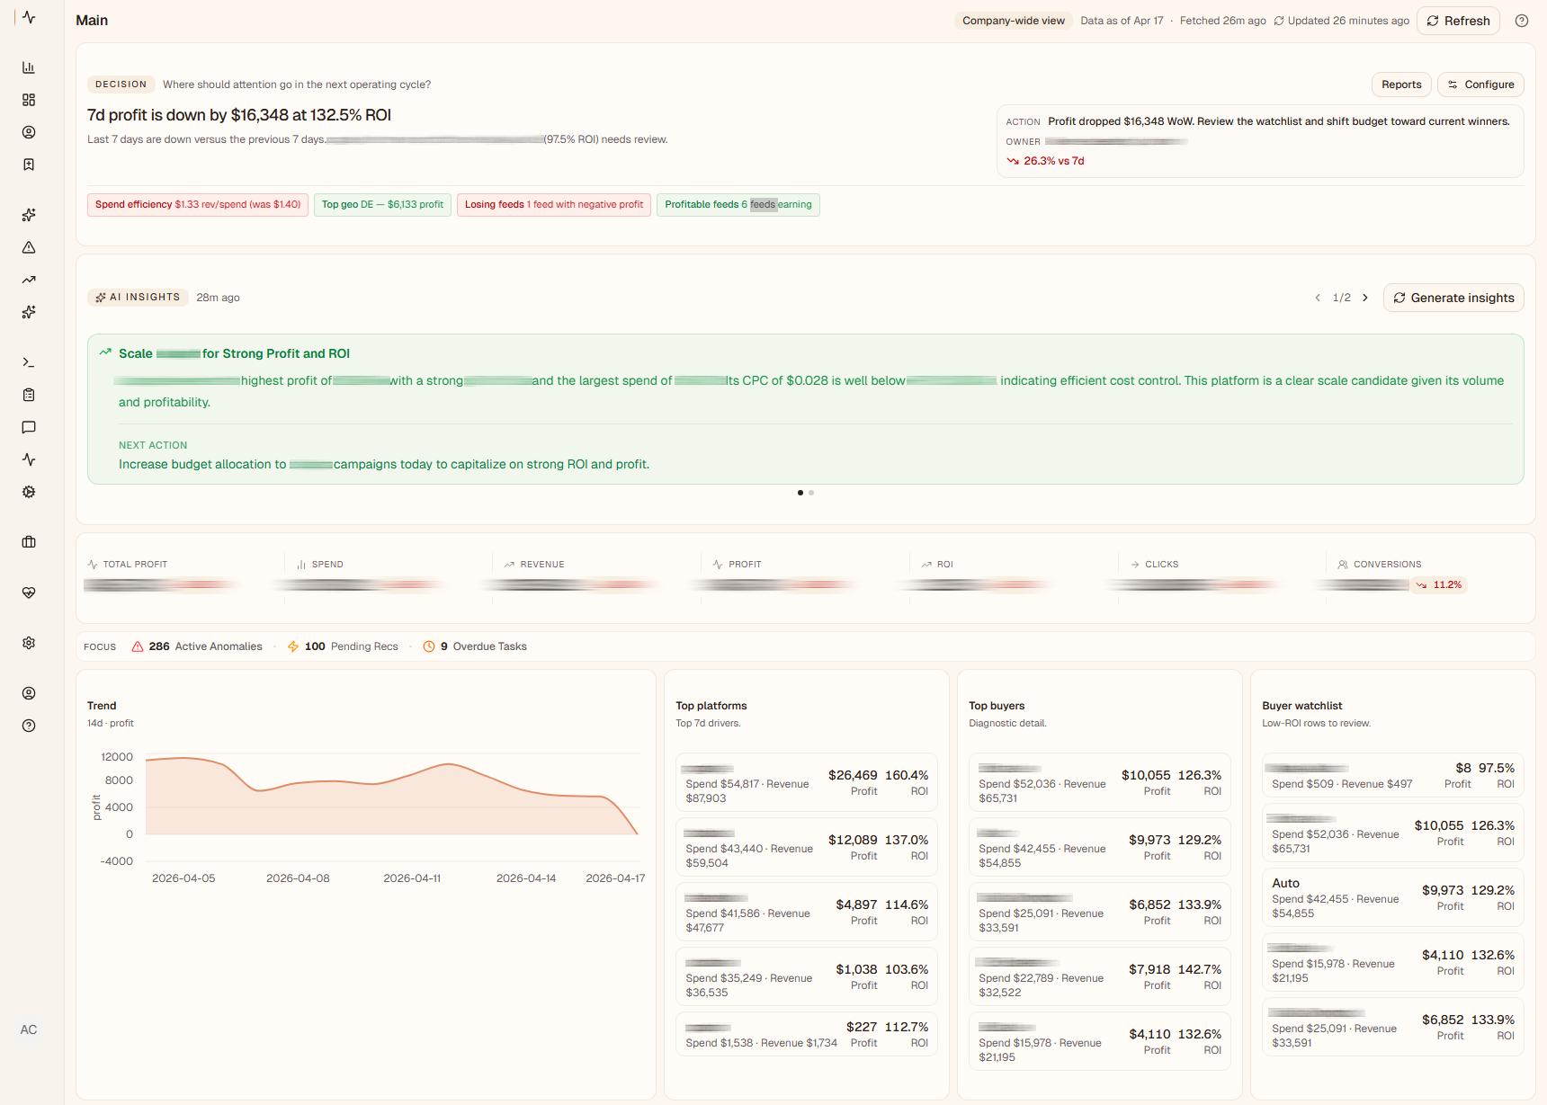Open the terminal prompt icon in sidebar
This screenshot has height=1105, width=1547.
[29, 362]
